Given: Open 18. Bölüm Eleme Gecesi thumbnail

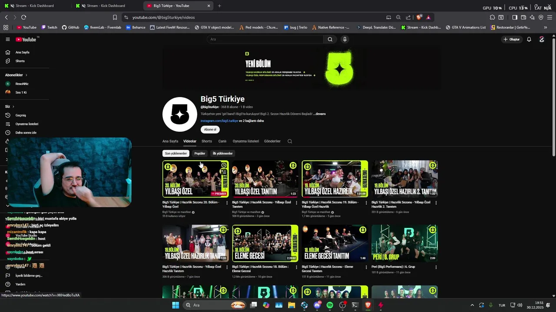Looking at the screenshot, I should (x=265, y=243).
